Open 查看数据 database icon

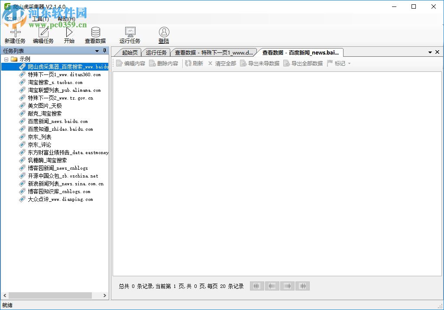click(x=95, y=32)
